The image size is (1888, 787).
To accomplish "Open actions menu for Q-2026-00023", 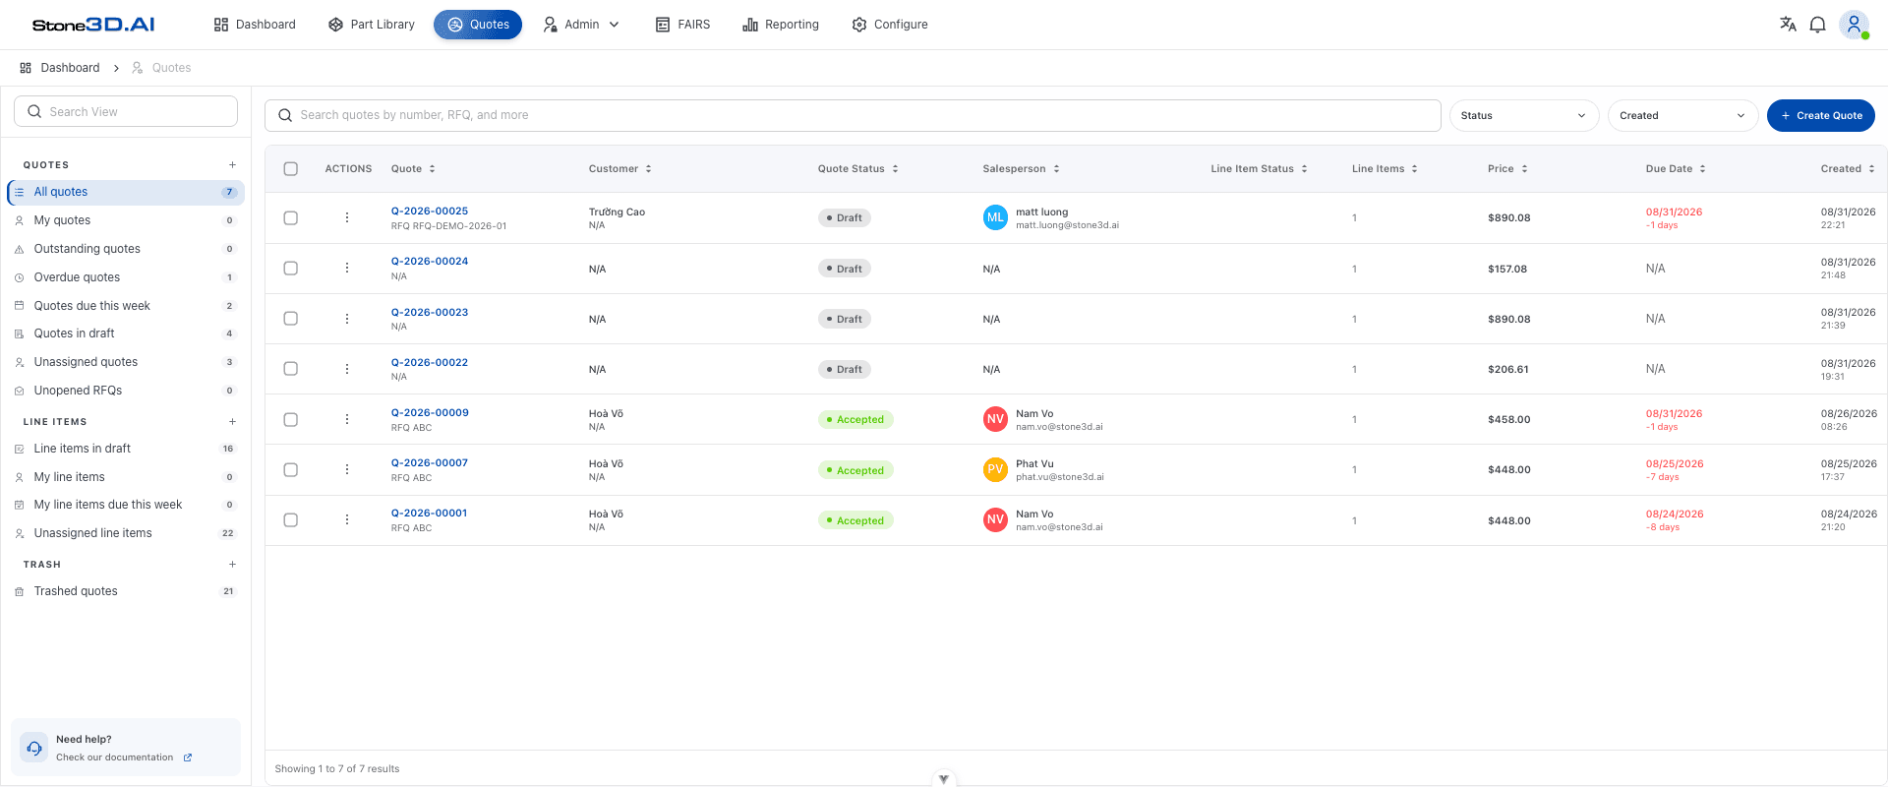I will point(347,319).
